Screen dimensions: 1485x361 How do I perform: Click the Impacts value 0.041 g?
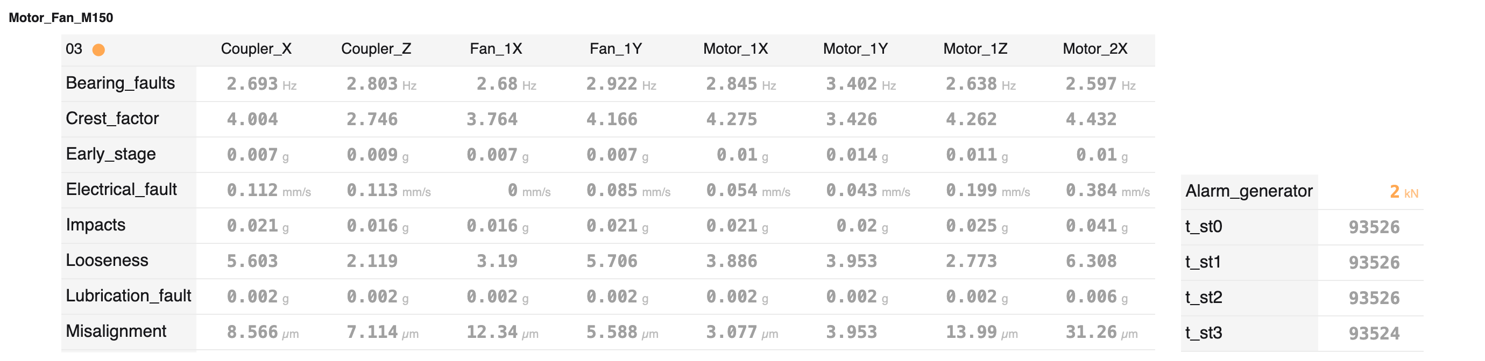tap(1097, 226)
